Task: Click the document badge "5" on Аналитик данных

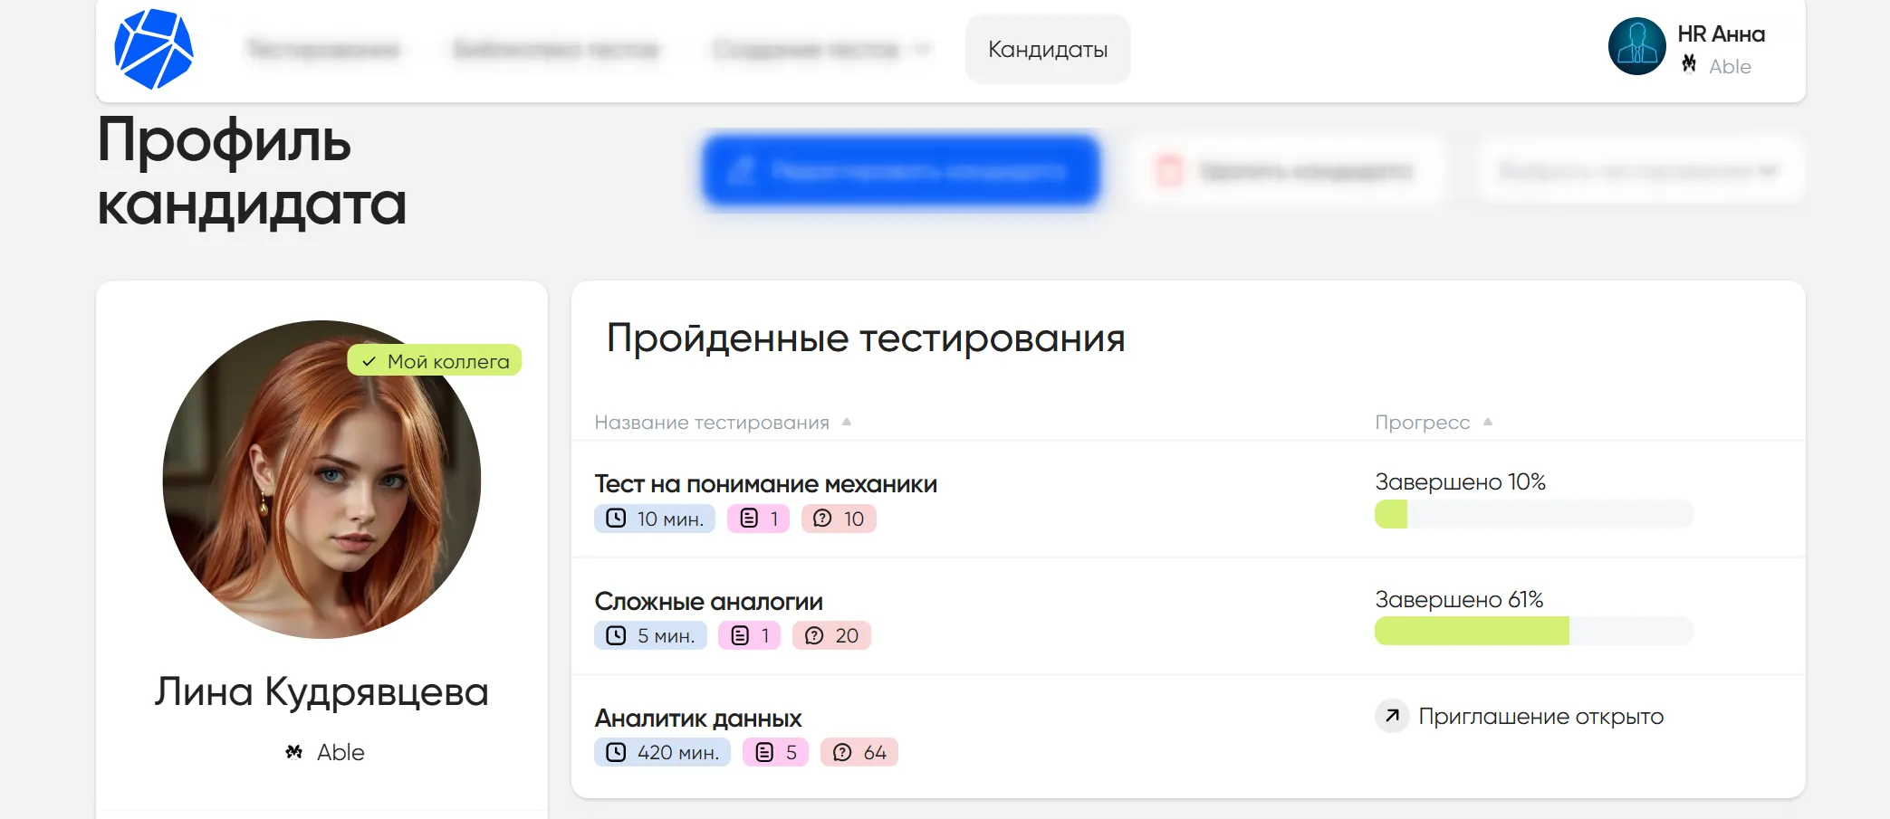Action: (x=774, y=751)
